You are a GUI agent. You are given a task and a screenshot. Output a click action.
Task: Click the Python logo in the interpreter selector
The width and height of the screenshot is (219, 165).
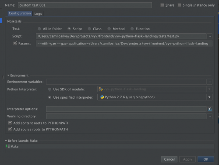tap(102, 97)
